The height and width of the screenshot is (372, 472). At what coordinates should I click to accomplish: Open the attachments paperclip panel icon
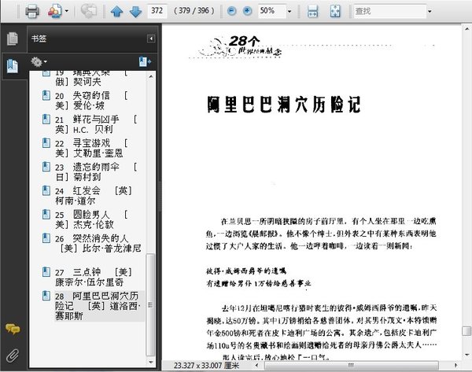[13, 355]
